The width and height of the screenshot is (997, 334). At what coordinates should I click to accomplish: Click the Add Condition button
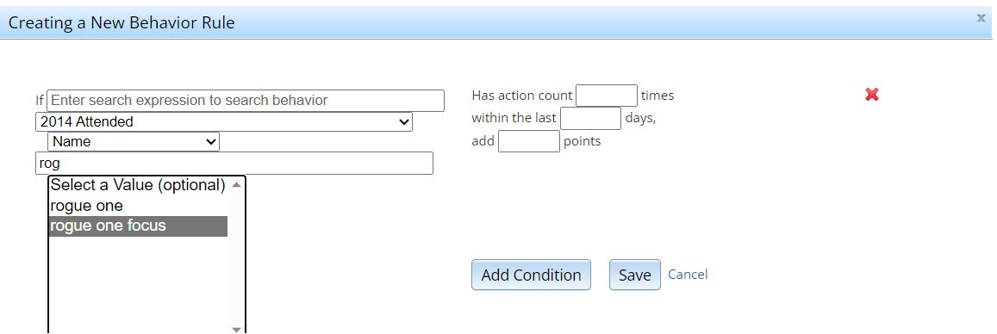pos(531,275)
